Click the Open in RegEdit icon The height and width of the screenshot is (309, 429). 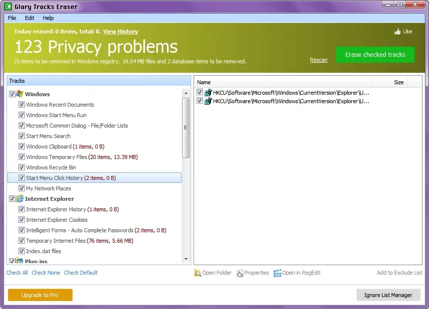click(277, 273)
